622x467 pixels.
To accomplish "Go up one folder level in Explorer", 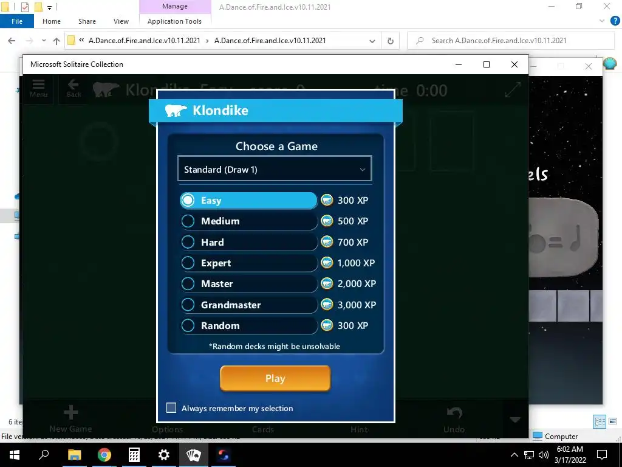I will tap(56, 41).
